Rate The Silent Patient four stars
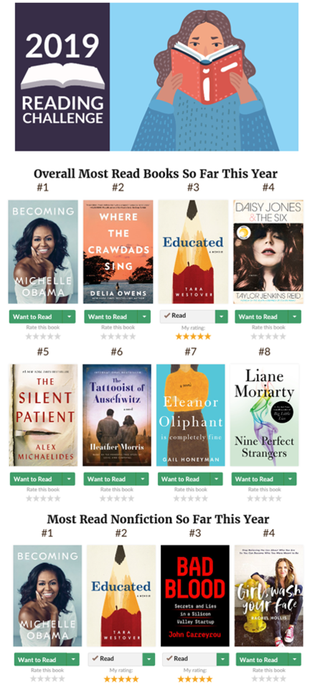Screen dimensions: 320x689 tap(50, 499)
